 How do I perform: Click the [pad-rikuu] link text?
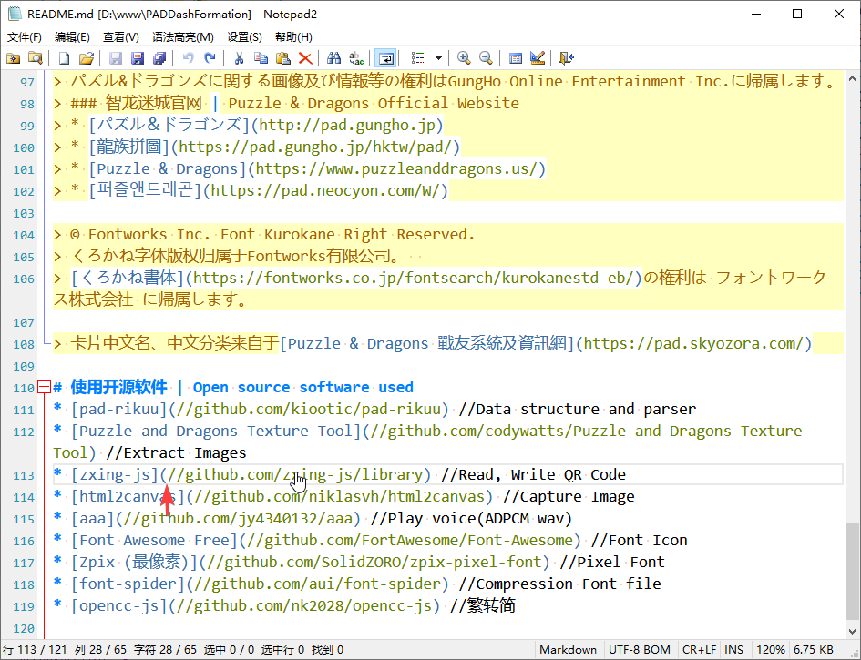(118, 410)
